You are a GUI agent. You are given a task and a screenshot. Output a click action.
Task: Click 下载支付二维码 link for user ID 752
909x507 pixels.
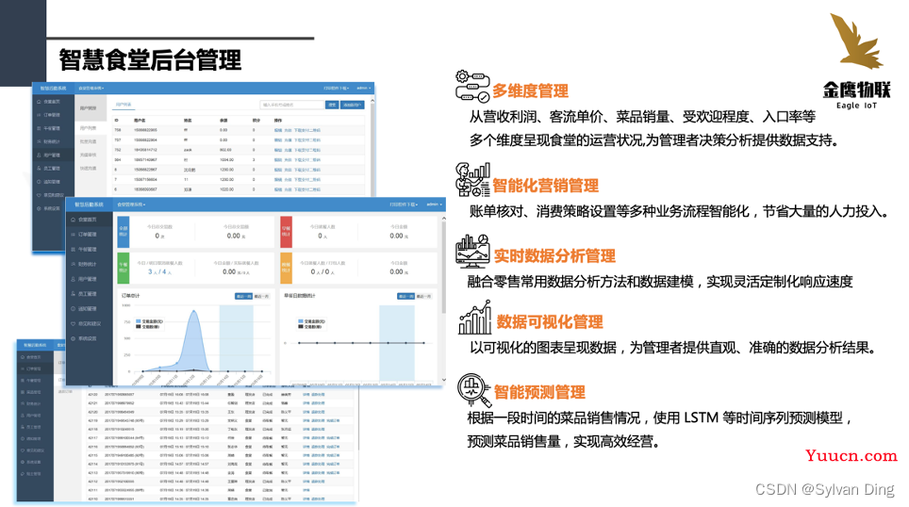point(307,150)
